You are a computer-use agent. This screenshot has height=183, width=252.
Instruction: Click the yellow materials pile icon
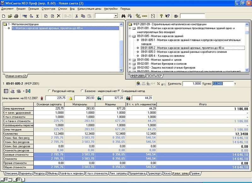71,98
